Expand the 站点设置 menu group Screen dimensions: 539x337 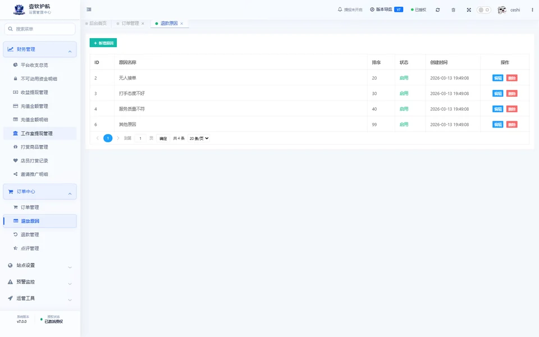(x=40, y=266)
